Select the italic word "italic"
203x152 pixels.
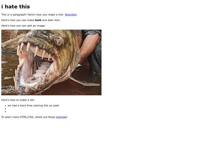[x=50, y=20]
